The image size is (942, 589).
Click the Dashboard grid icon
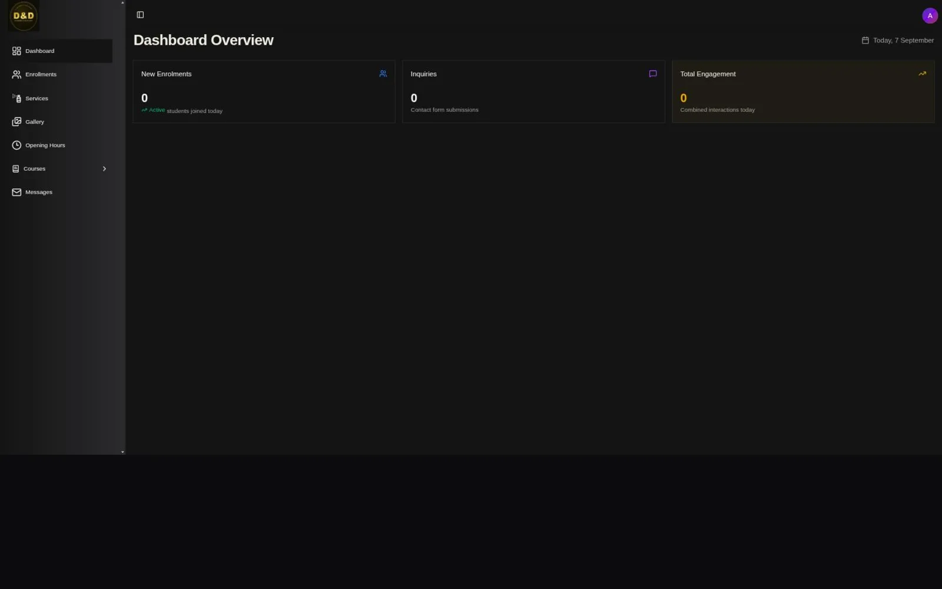click(16, 51)
